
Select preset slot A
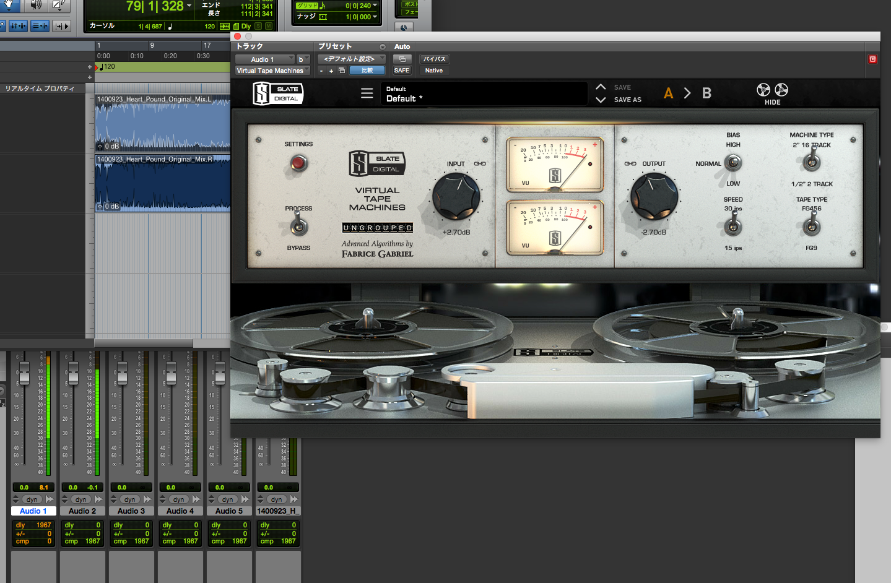pos(668,93)
